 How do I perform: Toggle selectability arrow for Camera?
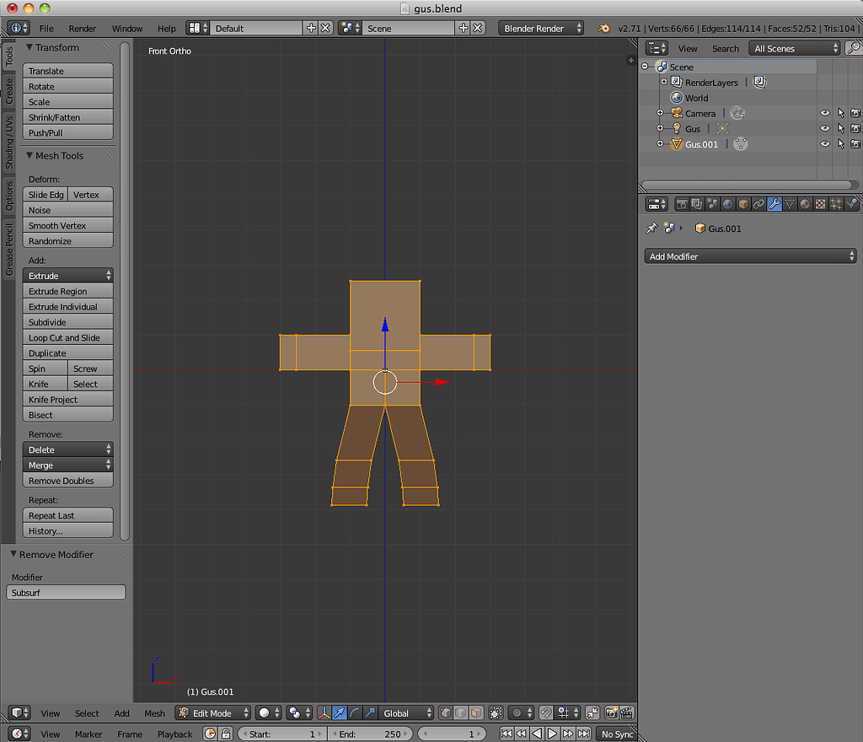click(x=841, y=113)
